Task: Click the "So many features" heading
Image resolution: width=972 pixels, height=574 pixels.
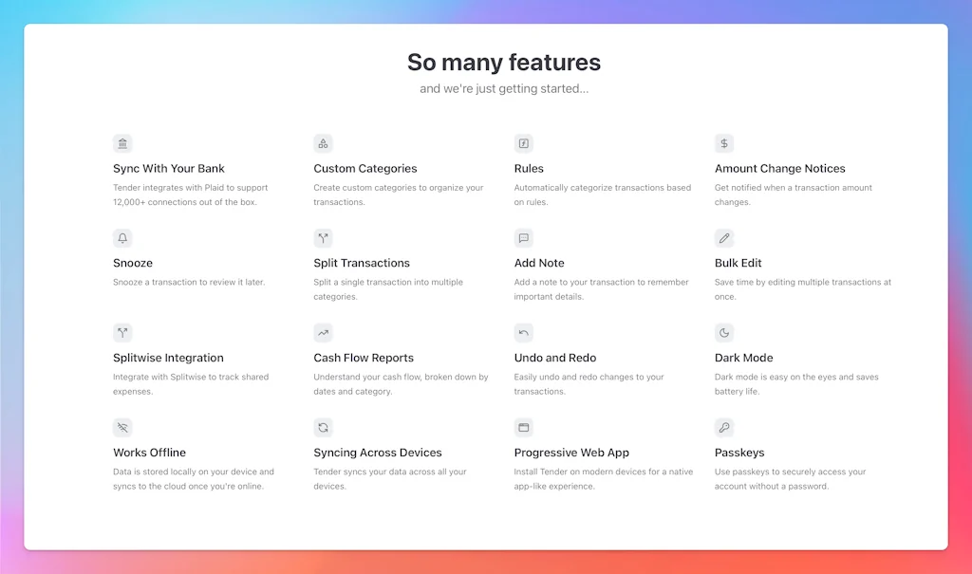Action: pyautogui.click(x=504, y=63)
